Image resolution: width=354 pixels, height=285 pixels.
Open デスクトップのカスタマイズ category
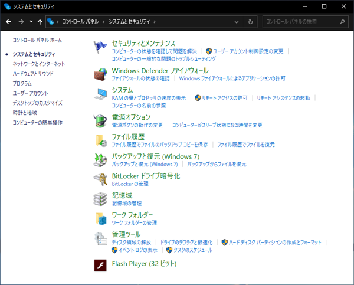38,103
